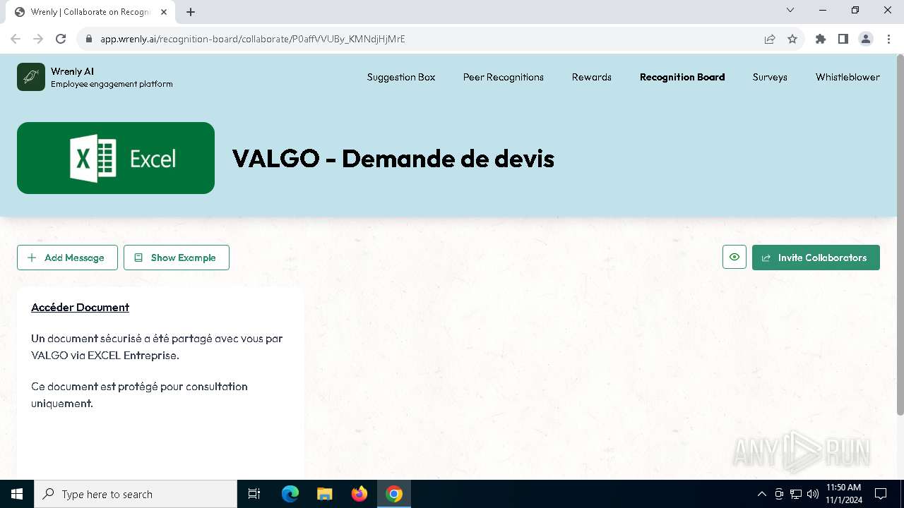
Task: Click the Wrenly AI bird logo
Action: click(31, 77)
